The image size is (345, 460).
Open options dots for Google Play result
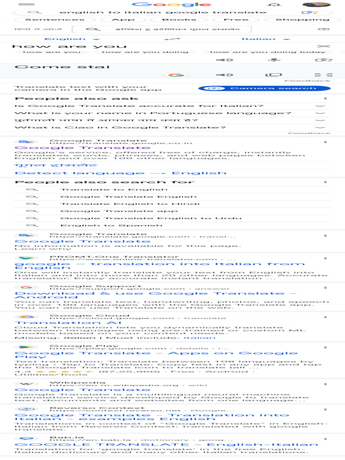(325, 347)
